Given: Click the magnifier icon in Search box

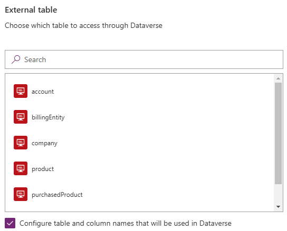Looking at the screenshot, I should (16, 59).
